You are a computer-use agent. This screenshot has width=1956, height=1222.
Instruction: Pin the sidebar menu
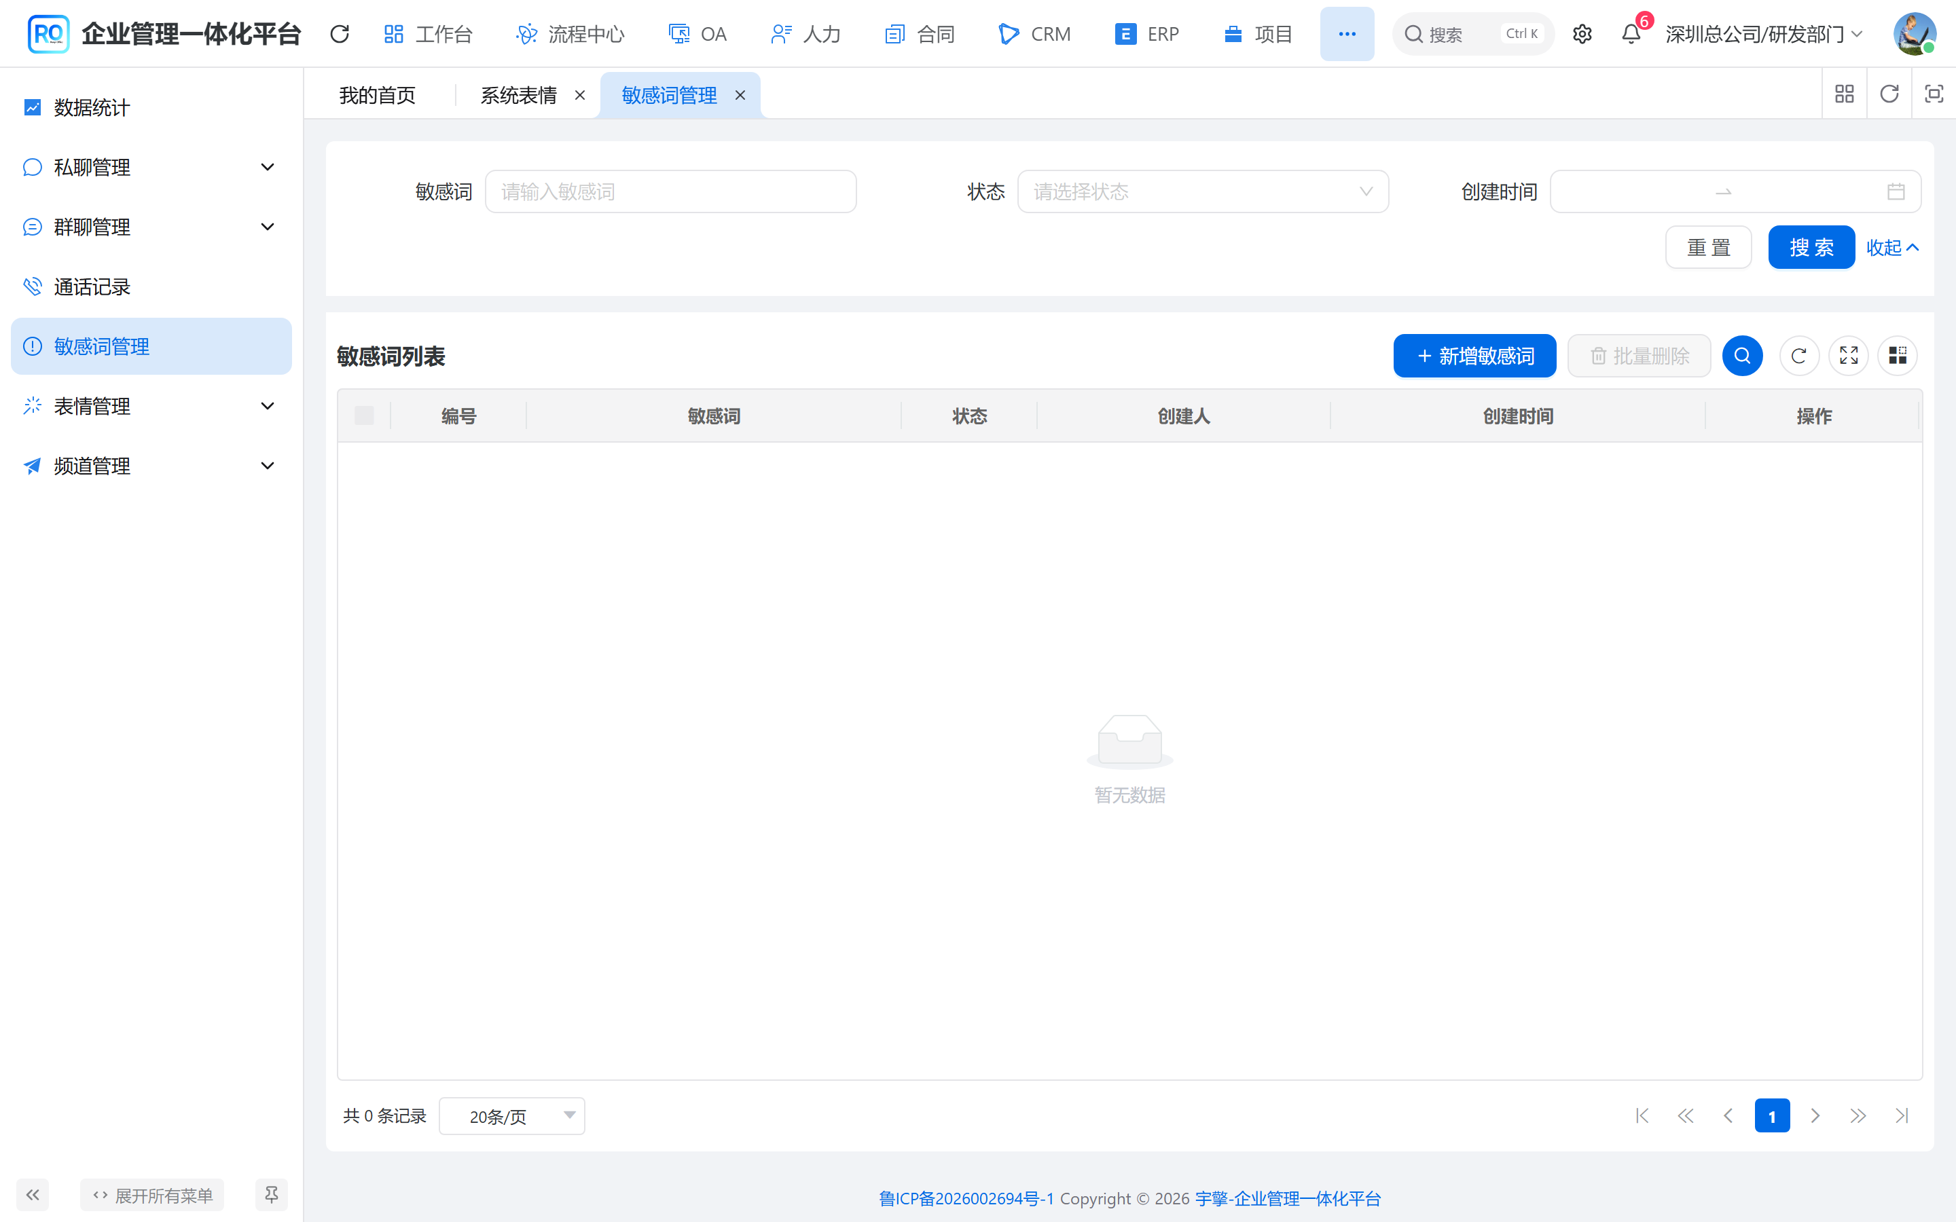(272, 1195)
